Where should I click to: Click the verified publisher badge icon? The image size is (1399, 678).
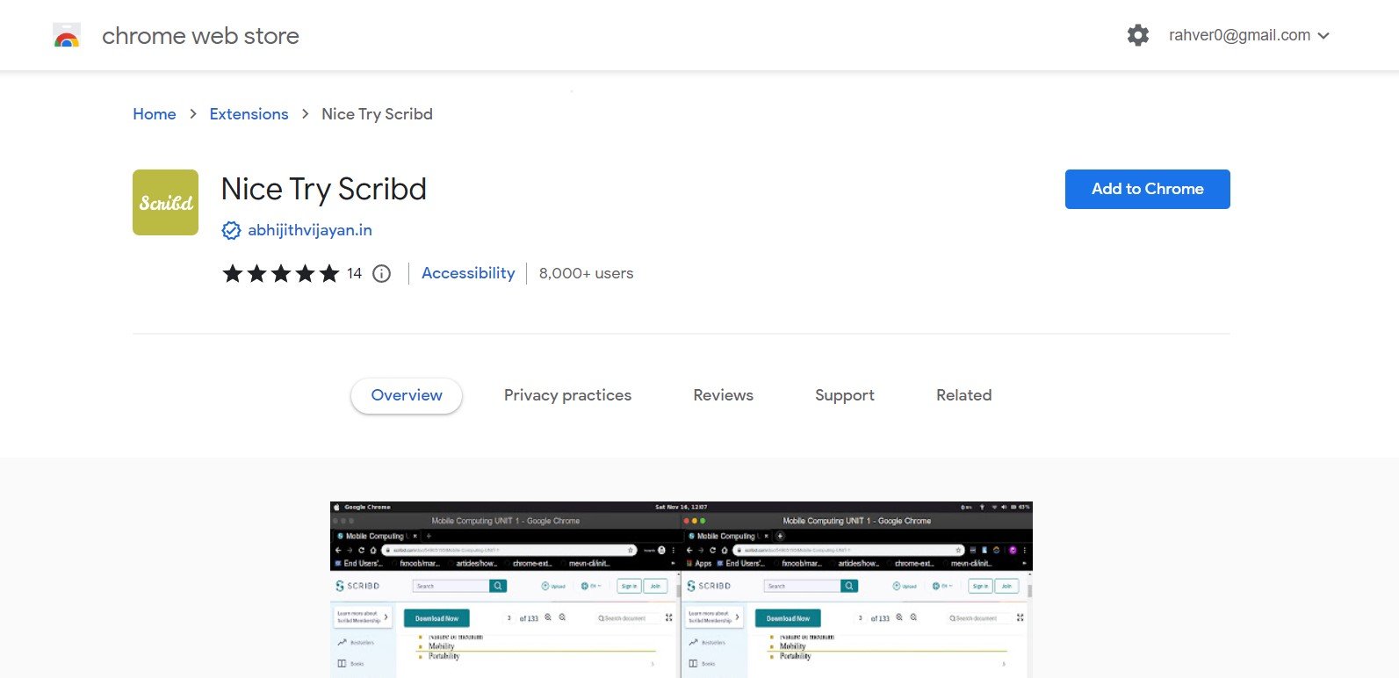231,230
